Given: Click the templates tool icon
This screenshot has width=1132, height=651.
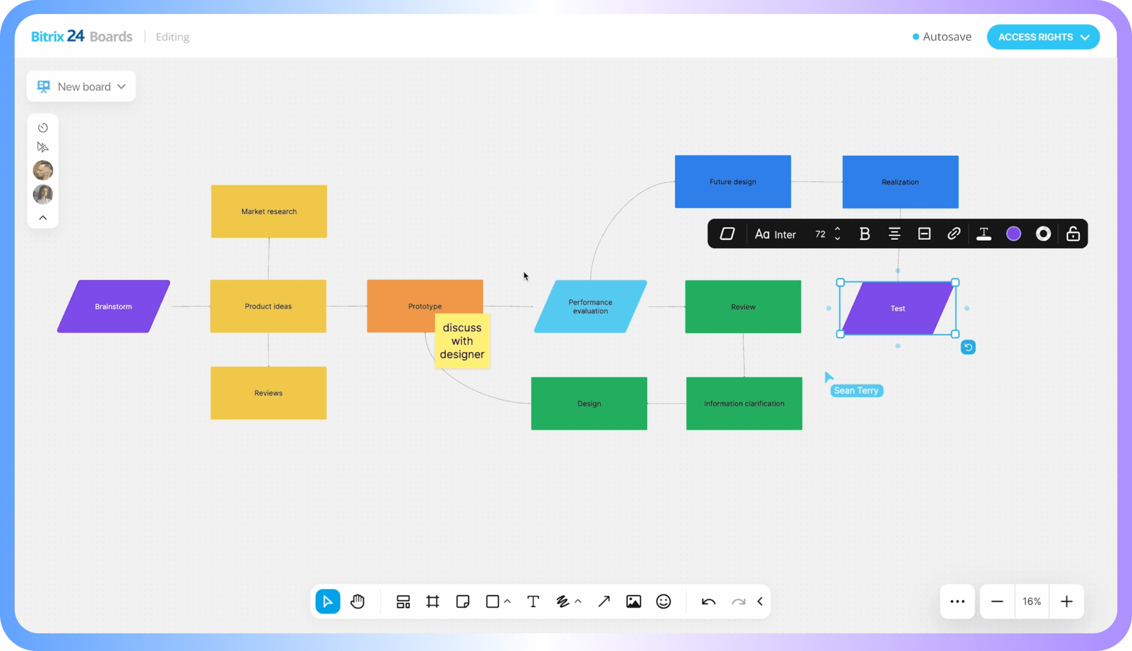Looking at the screenshot, I should pyautogui.click(x=403, y=602).
